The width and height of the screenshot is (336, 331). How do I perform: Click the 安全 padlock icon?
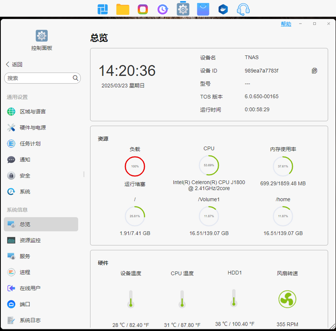coord(11,176)
